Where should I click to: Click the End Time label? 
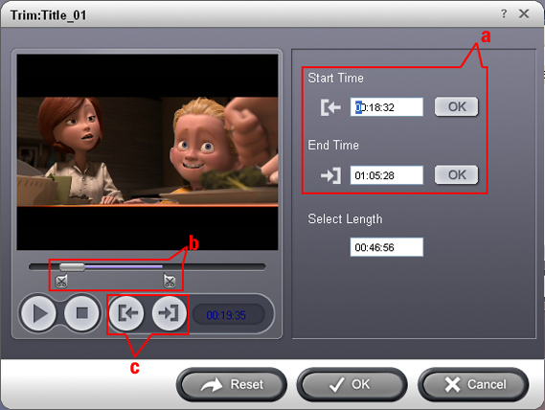pos(333,145)
